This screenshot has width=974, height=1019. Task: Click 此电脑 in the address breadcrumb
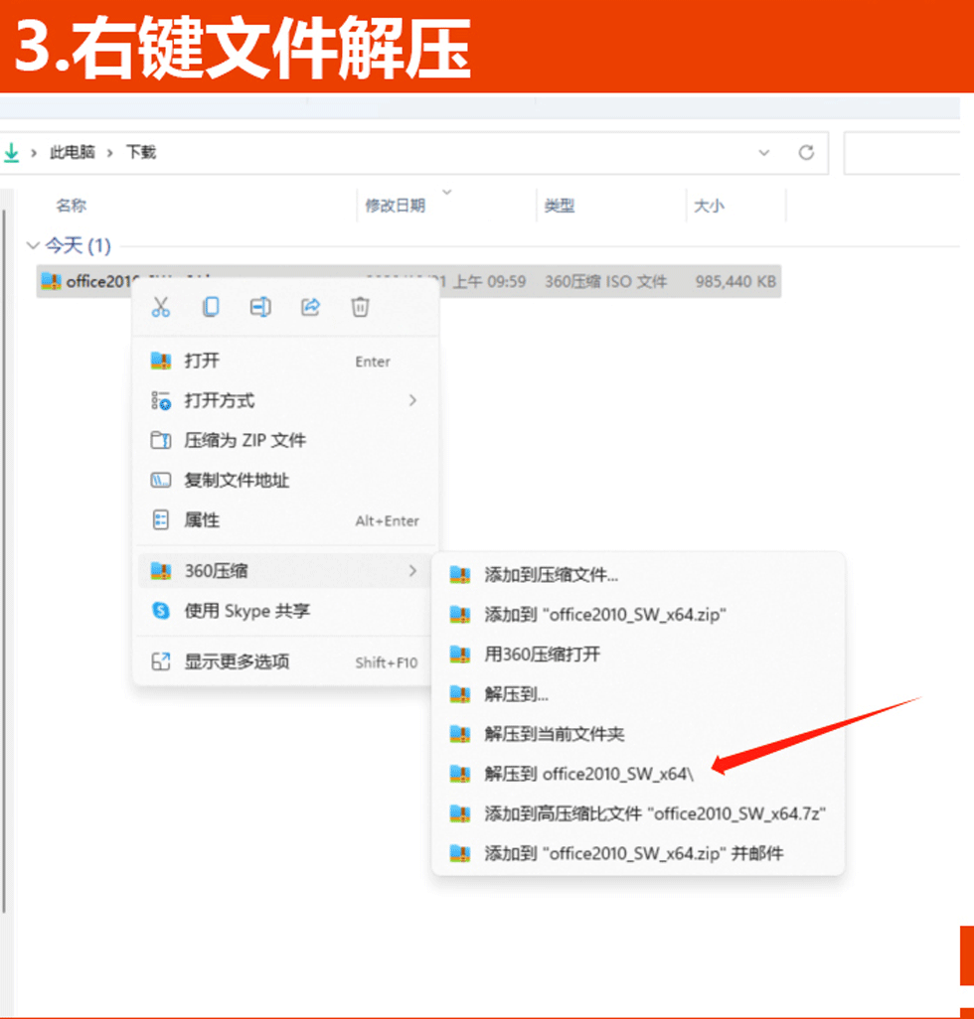73,153
